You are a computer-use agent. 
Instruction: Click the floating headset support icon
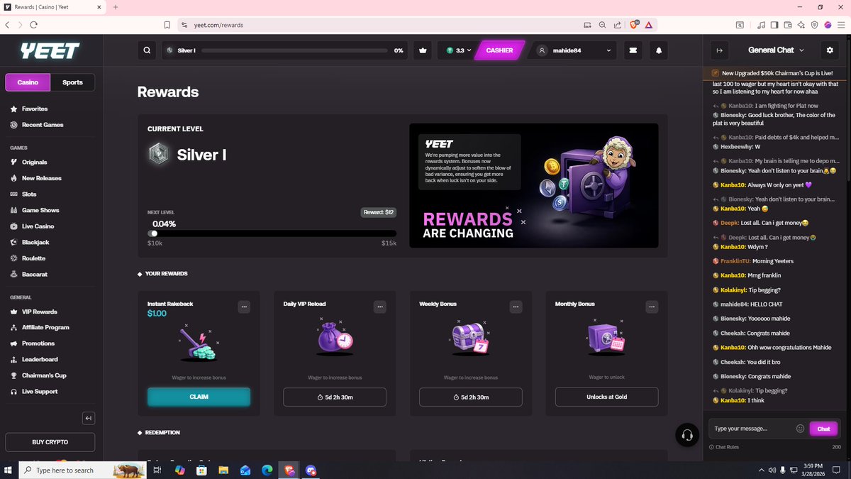click(686, 436)
